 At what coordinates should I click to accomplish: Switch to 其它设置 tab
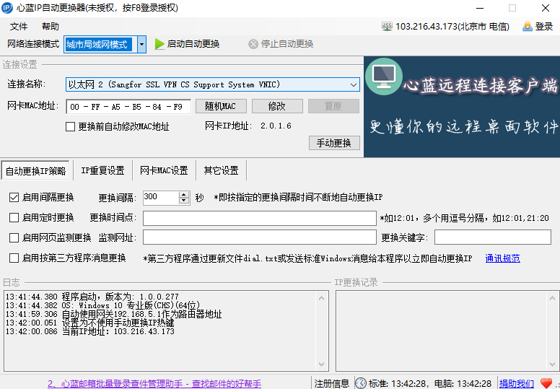[x=221, y=170]
